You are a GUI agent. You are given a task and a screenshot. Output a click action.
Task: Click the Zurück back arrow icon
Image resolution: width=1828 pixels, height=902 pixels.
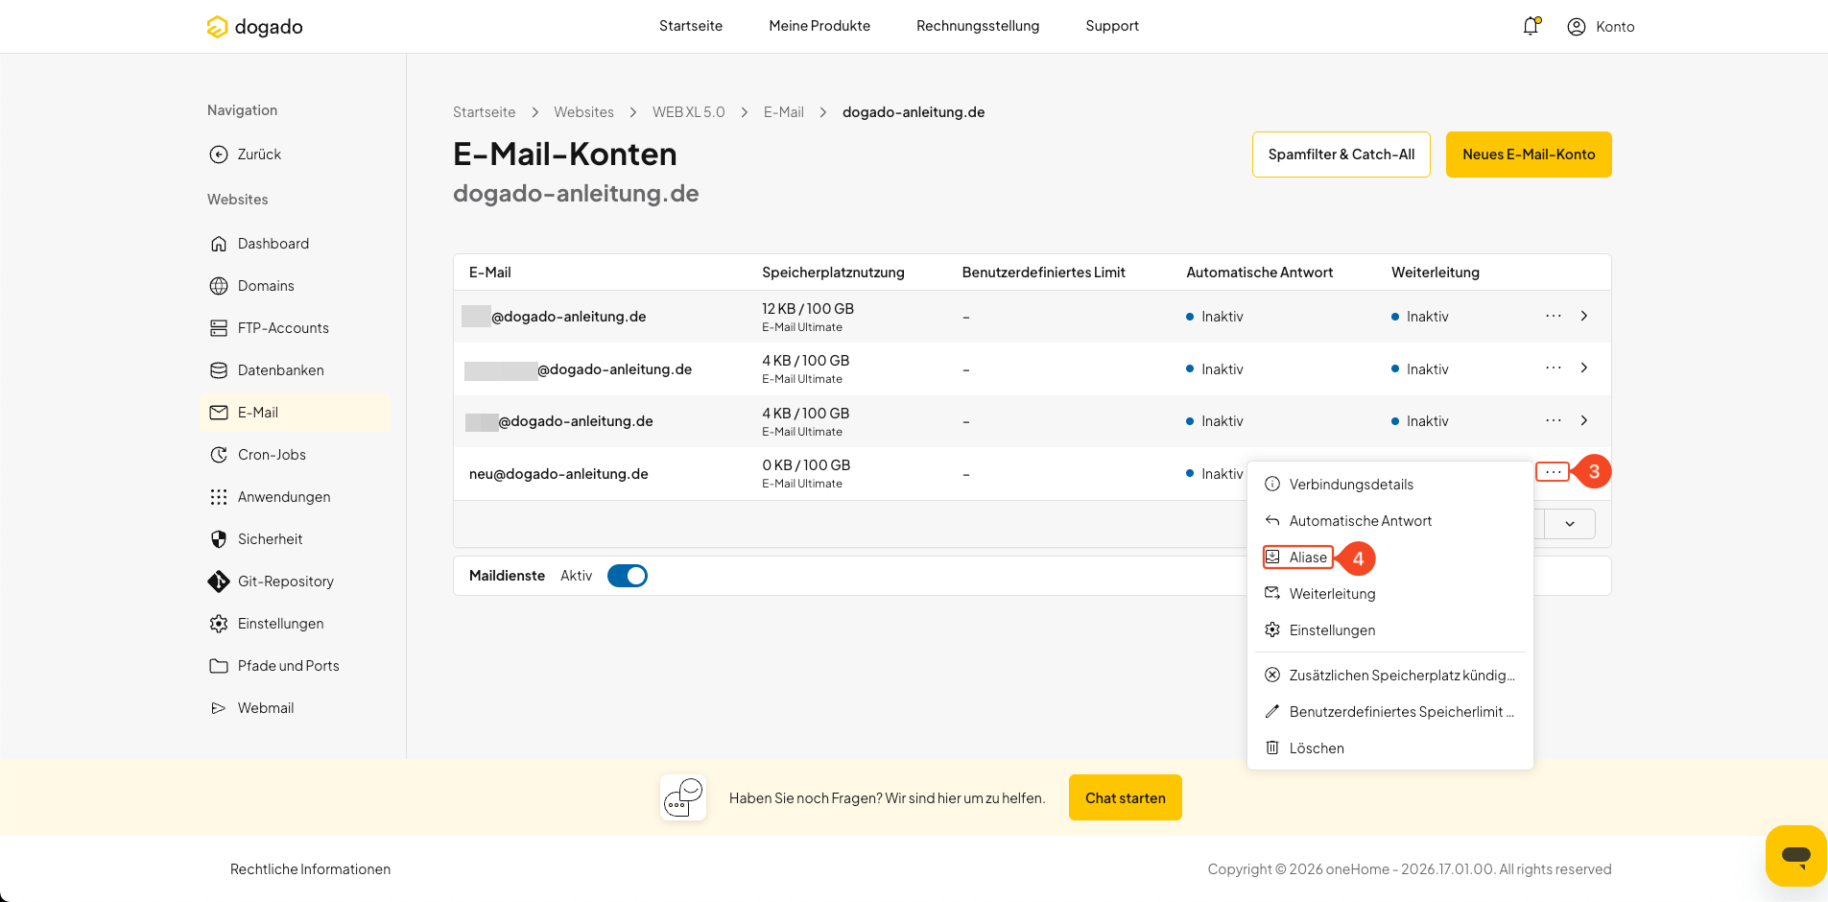219,154
